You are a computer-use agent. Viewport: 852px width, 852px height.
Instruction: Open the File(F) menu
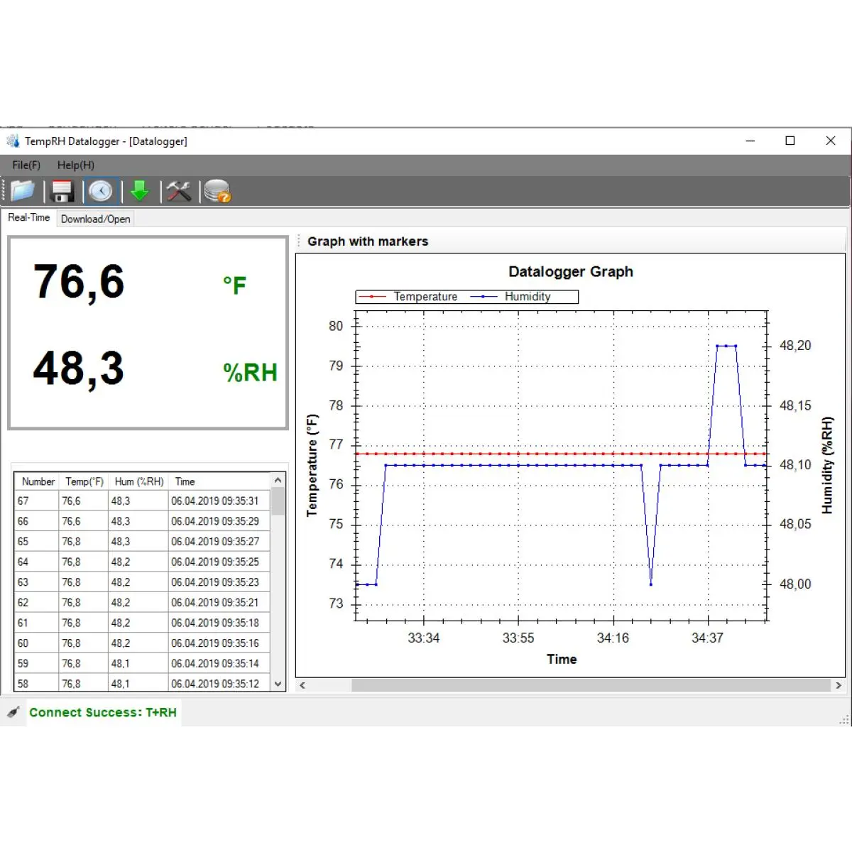[26, 165]
